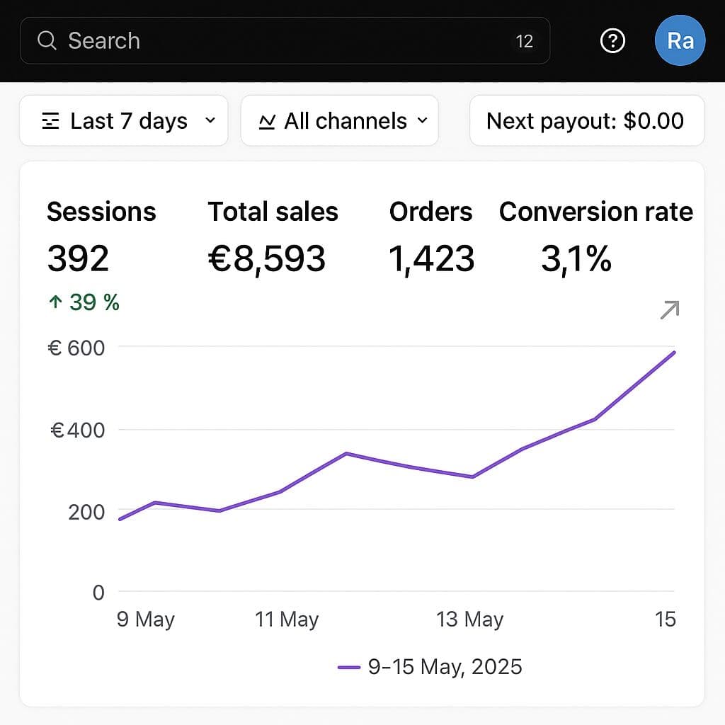Open the Last 7 days date filter
The image size is (725, 725).
tap(124, 120)
